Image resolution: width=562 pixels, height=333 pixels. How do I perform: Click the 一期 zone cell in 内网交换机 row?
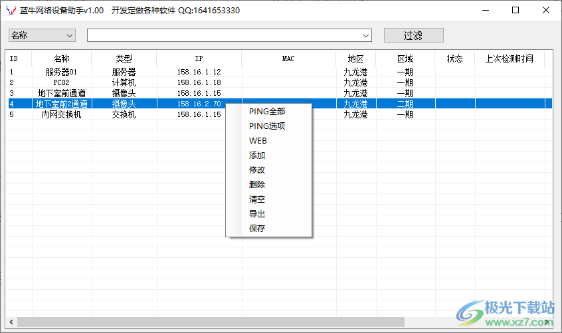point(405,115)
